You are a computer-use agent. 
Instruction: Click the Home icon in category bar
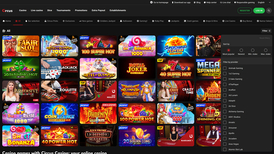[4, 21]
